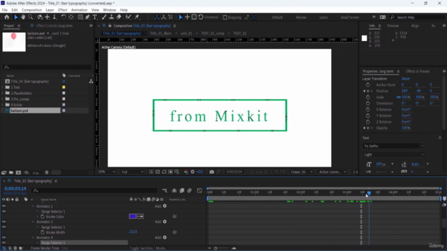Image resolution: width=447 pixels, height=251 pixels.
Task: Select the Pen tool
Action: 88,17
